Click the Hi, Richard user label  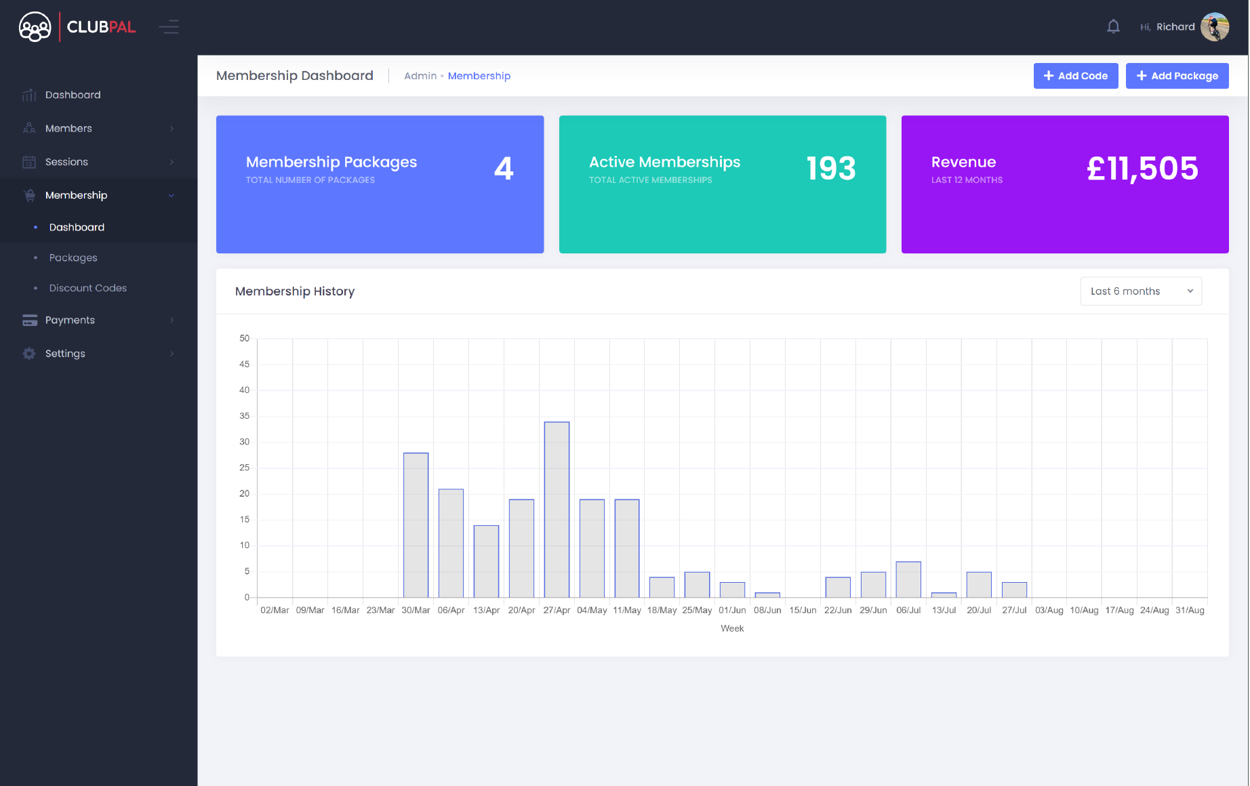(x=1167, y=27)
